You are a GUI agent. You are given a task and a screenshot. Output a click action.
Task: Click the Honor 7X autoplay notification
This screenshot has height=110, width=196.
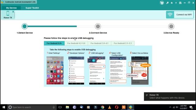click(x=170, y=97)
